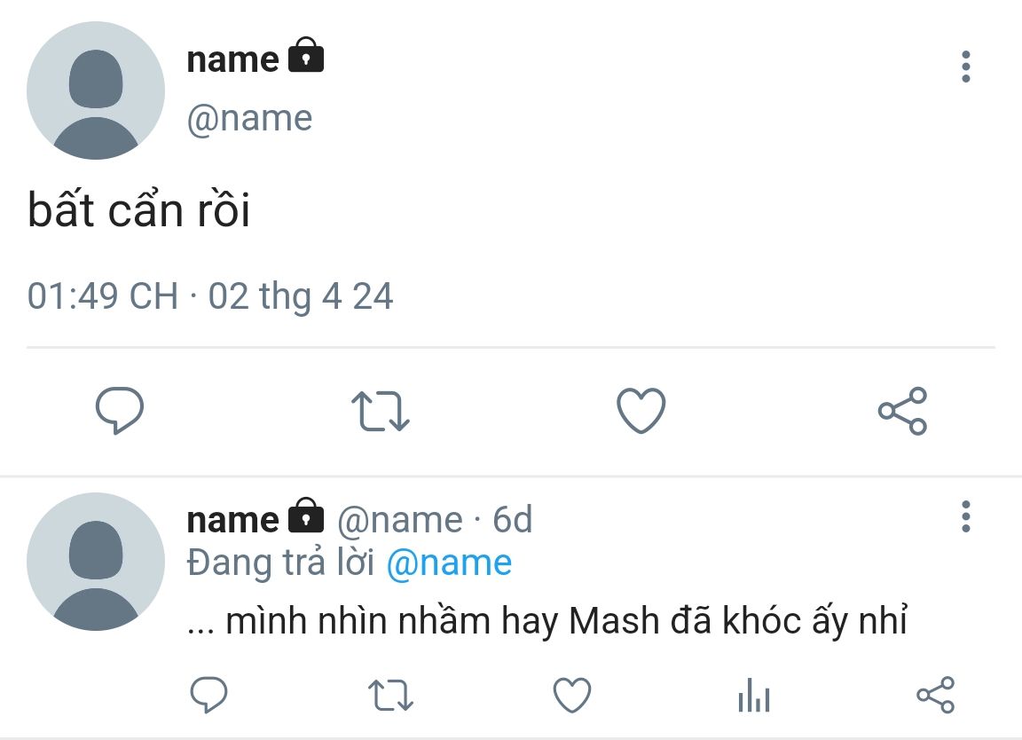
Task: Open reply author's profile avatar
Action: 96,562
